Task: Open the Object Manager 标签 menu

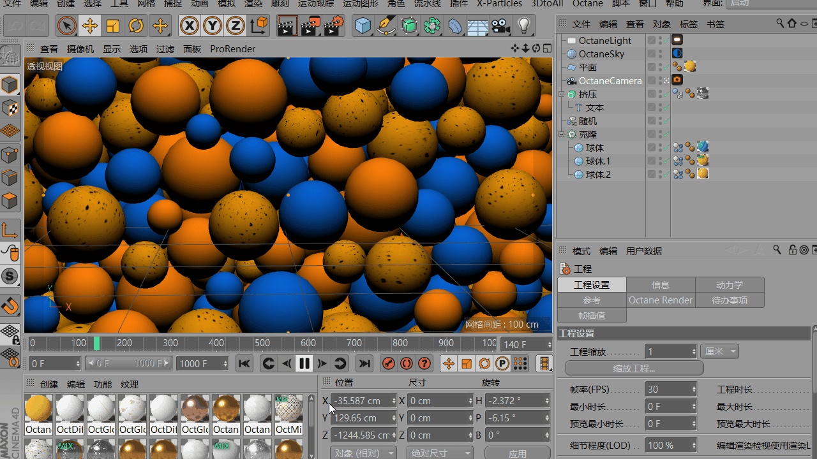Action: [x=689, y=24]
